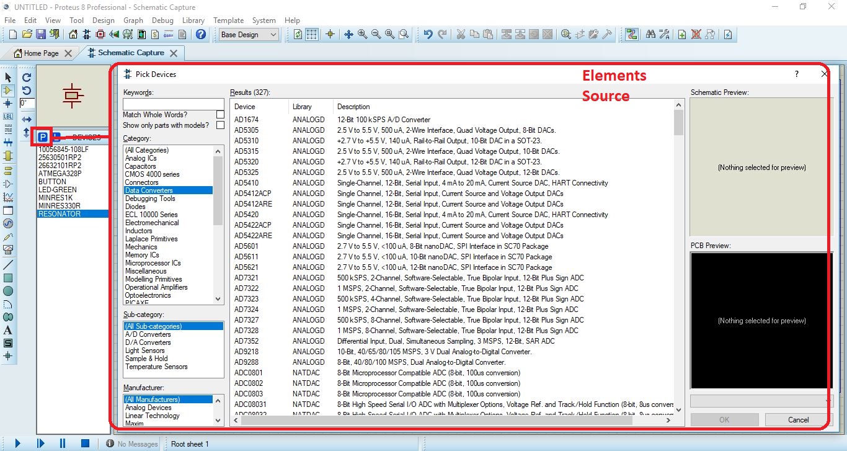The width and height of the screenshot is (847, 451).
Task: Click the New Project toolbar icon
Action: point(13,35)
